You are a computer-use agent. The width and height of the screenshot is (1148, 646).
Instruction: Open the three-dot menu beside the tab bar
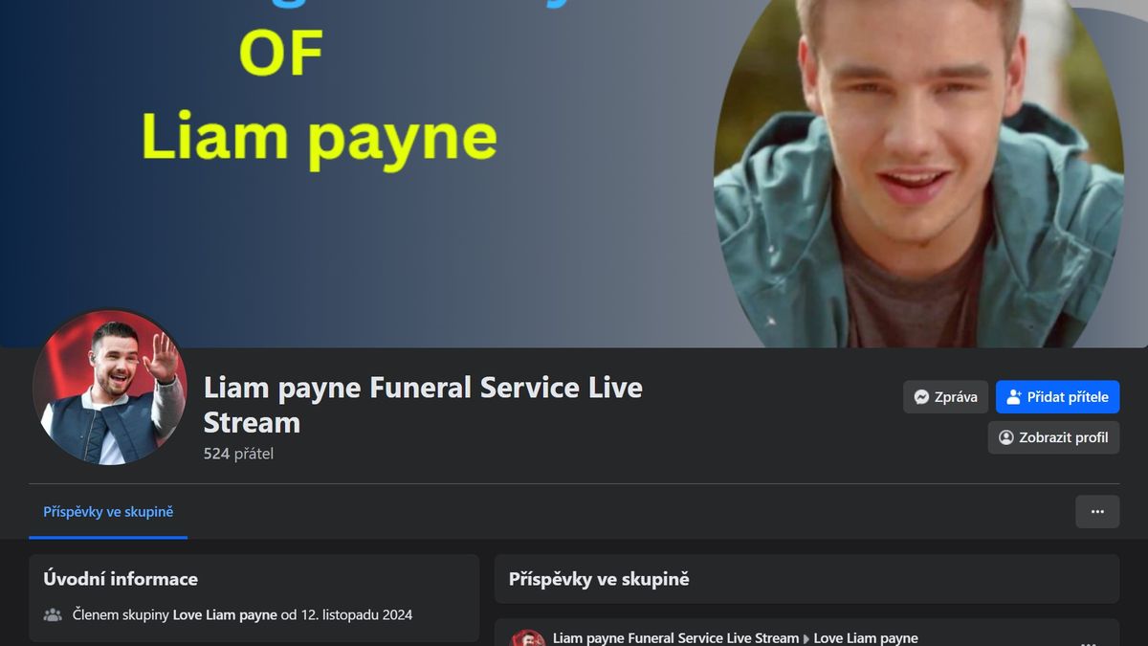click(1097, 511)
